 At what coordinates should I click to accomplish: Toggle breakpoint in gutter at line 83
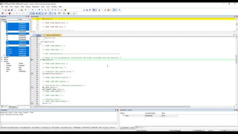(x=32, y=74)
